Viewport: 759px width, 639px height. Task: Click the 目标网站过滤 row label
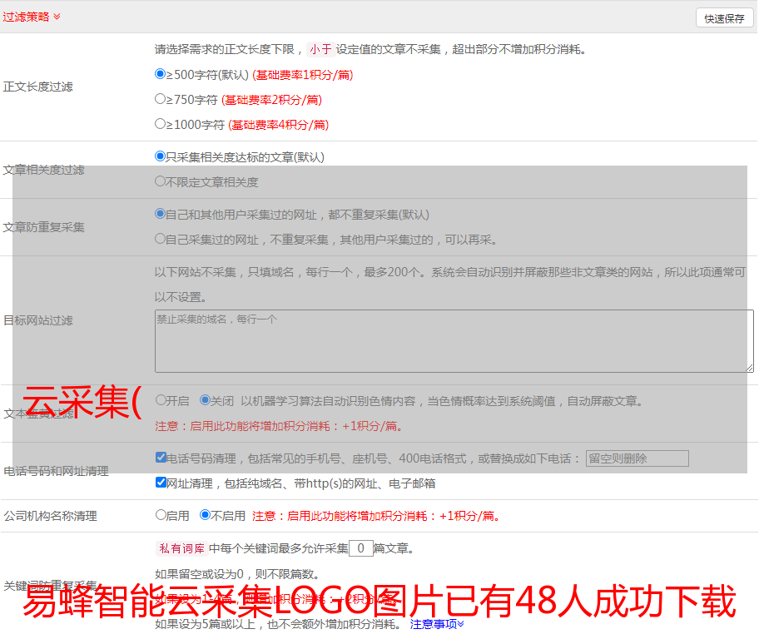pos(37,320)
